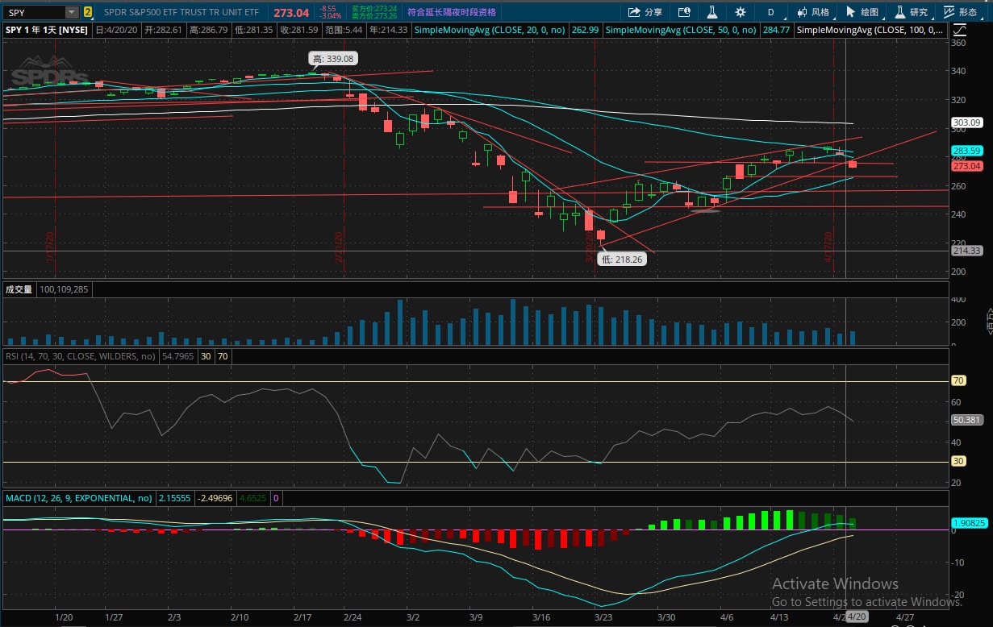Click the yellow number 2 link badge
The height and width of the screenshot is (627, 993).
coord(87,12)
